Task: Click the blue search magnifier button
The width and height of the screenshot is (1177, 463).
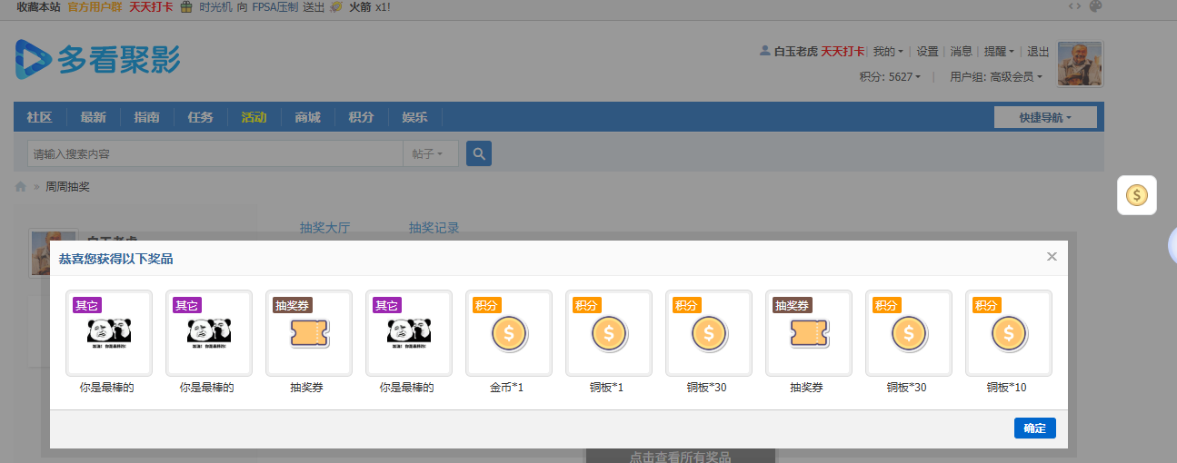Action: point(479,153)
